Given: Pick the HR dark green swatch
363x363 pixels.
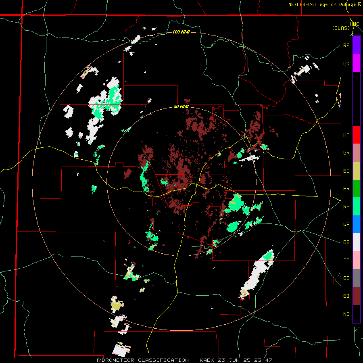Looking at the screenshot, I should pos(356,189).
